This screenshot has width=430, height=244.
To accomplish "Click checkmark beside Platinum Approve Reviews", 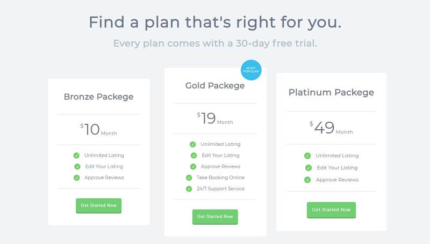I will 307,180.
